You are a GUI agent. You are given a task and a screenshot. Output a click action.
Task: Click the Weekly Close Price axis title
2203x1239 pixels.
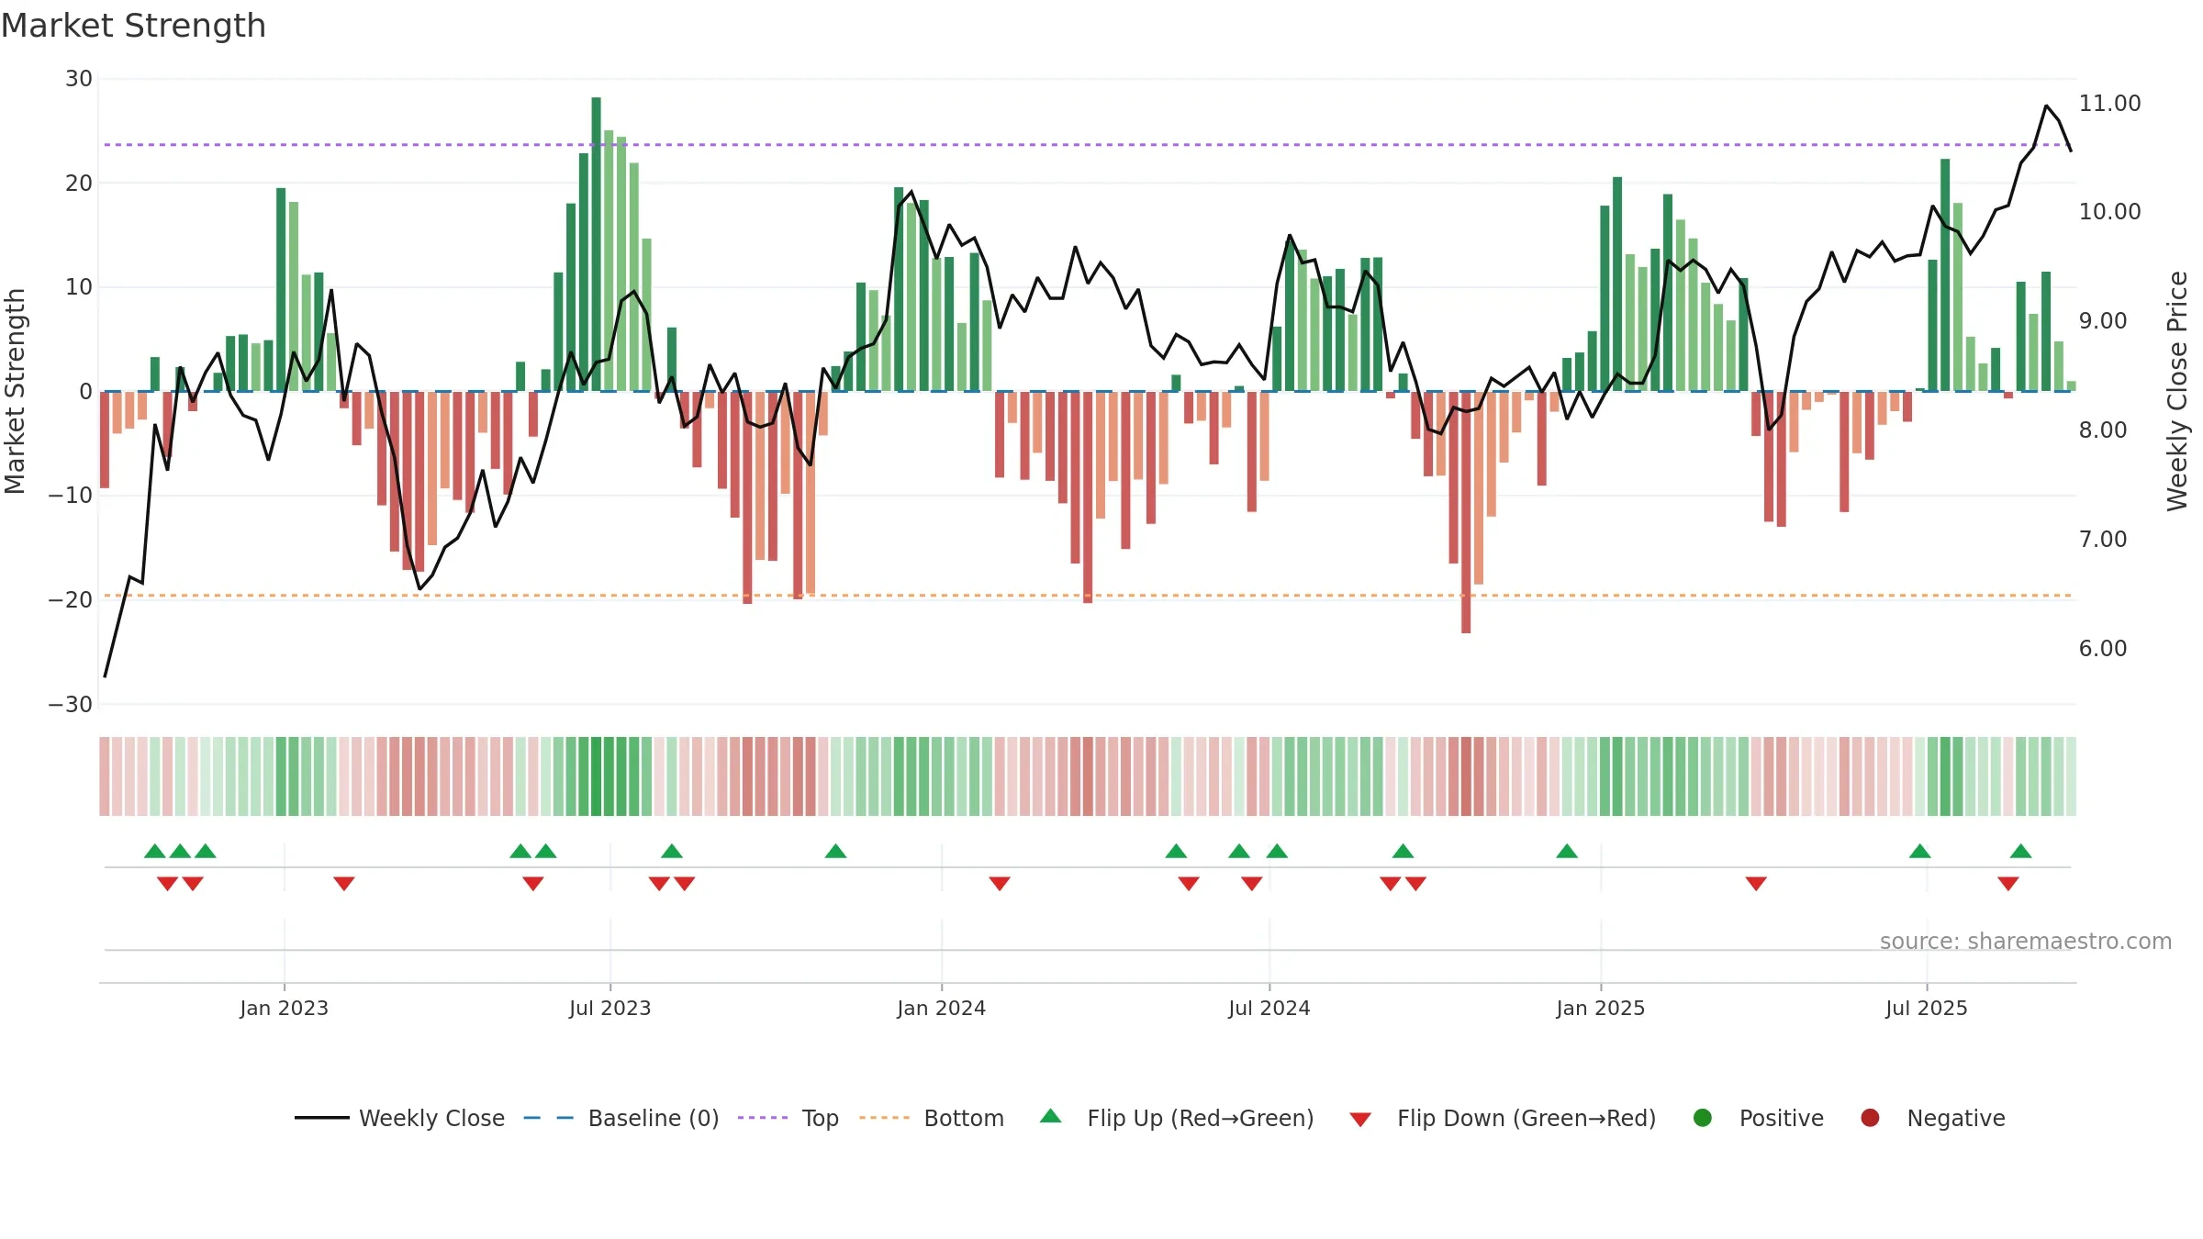pos(2177,391)
